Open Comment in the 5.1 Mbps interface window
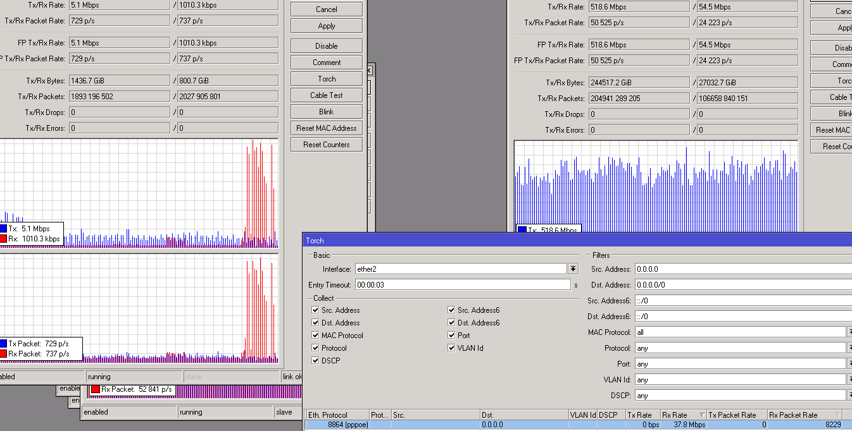This screenshot has width=852, height=431. click(327, 63)
